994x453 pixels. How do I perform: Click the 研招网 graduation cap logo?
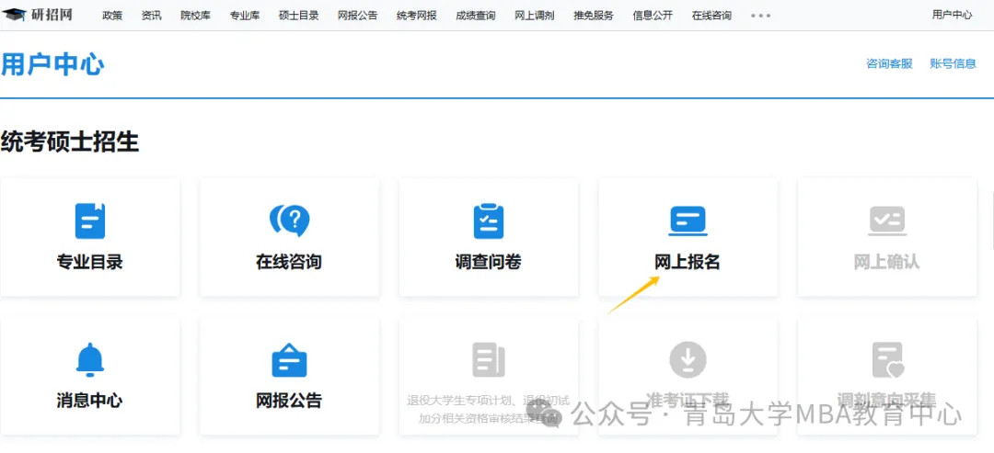pos(14,15)
